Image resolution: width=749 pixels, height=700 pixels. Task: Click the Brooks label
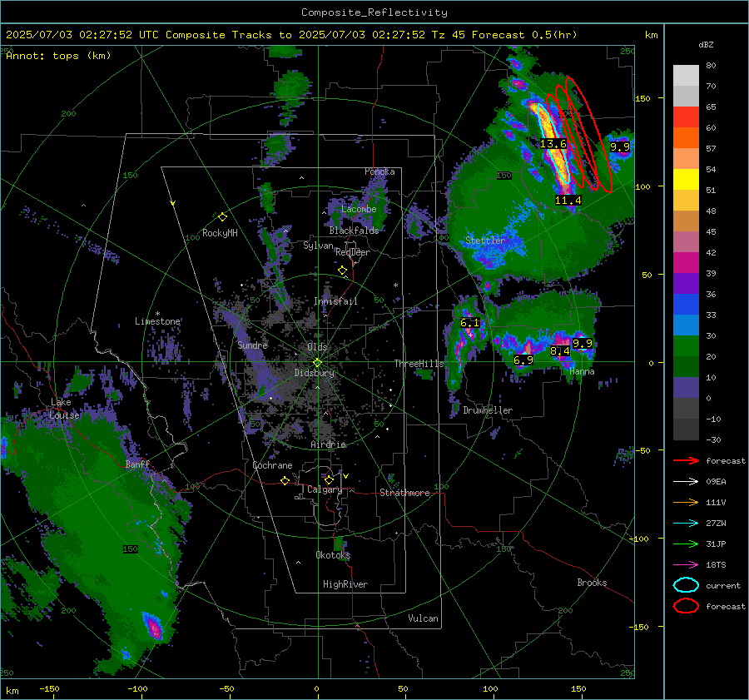592,583
